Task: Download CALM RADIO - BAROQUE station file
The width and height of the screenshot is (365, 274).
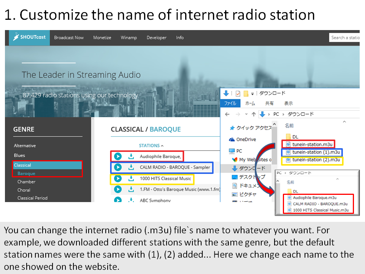Action: [x=131, y=167]
